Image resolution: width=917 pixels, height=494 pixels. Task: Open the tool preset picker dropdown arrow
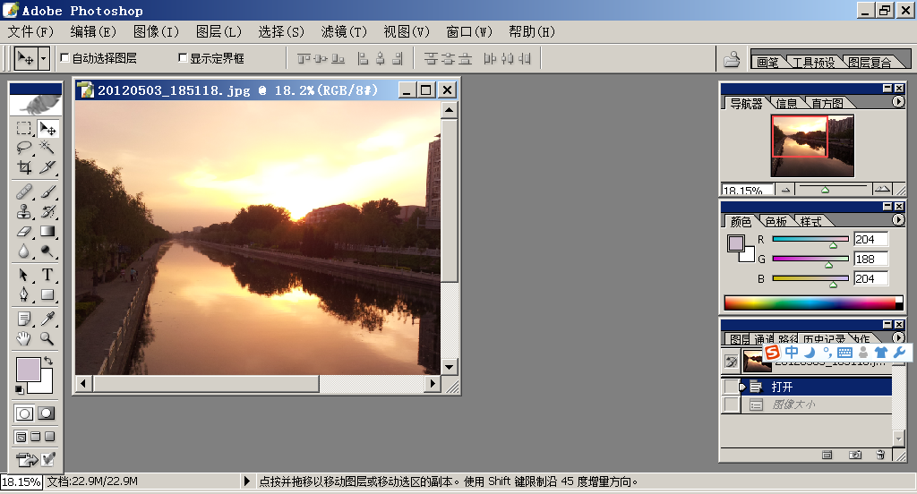43,58
